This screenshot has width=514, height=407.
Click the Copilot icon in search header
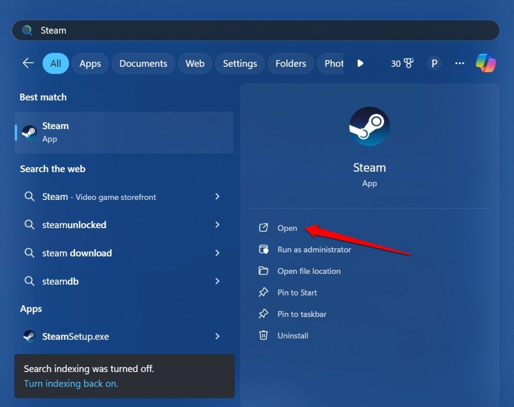pyautogui.click(x=485, y=63)
